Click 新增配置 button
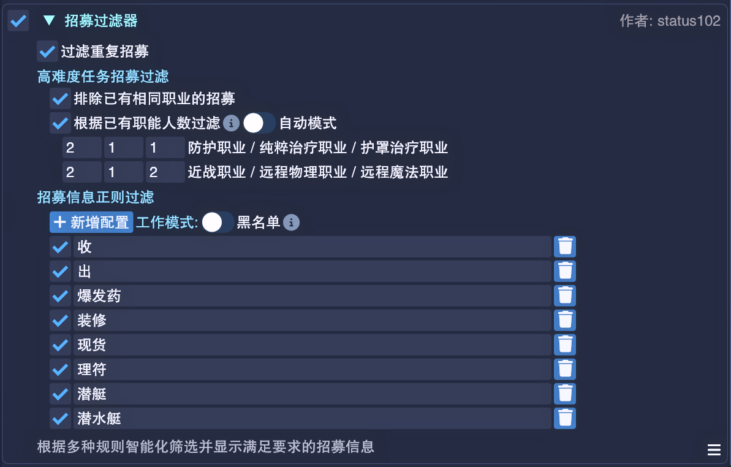The width and height of the screenshot is (731, 467). tap(91, 222)
